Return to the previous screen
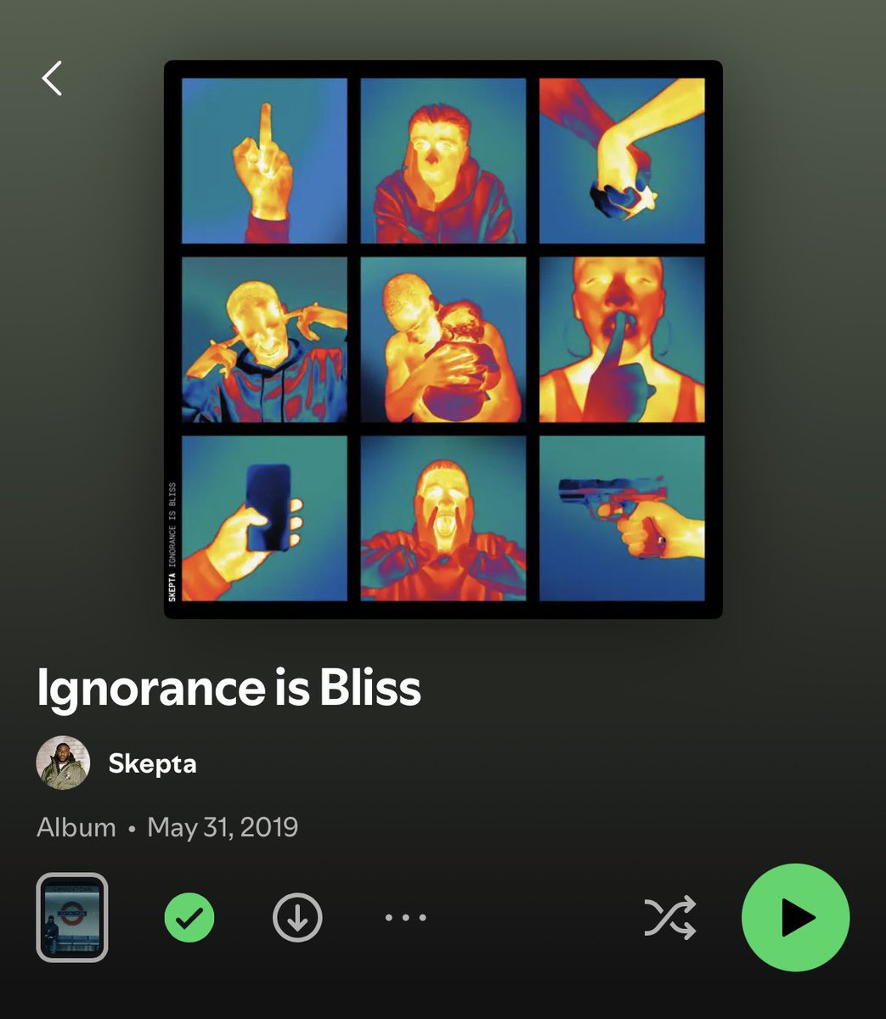The image size is (886, 1019). (54, 80)
